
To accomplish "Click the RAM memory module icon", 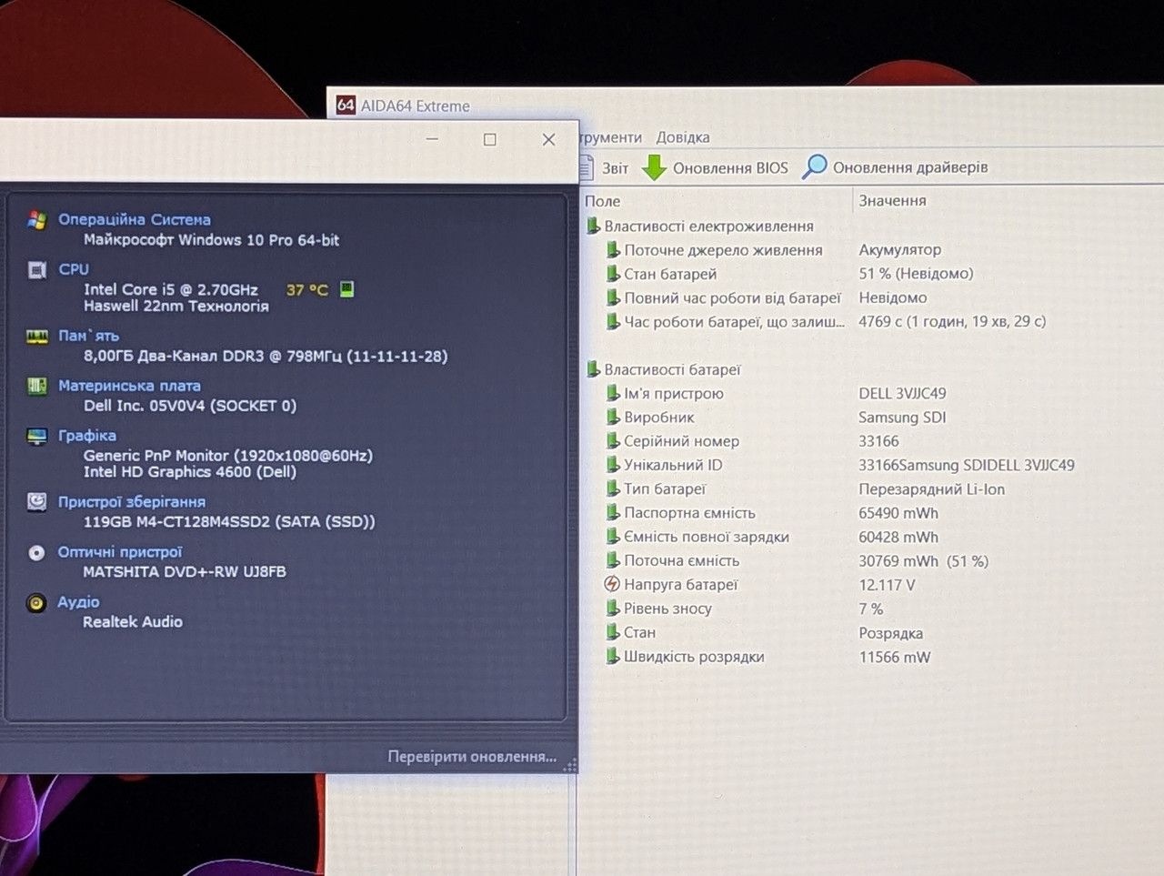I will click(x=36, y=337).
